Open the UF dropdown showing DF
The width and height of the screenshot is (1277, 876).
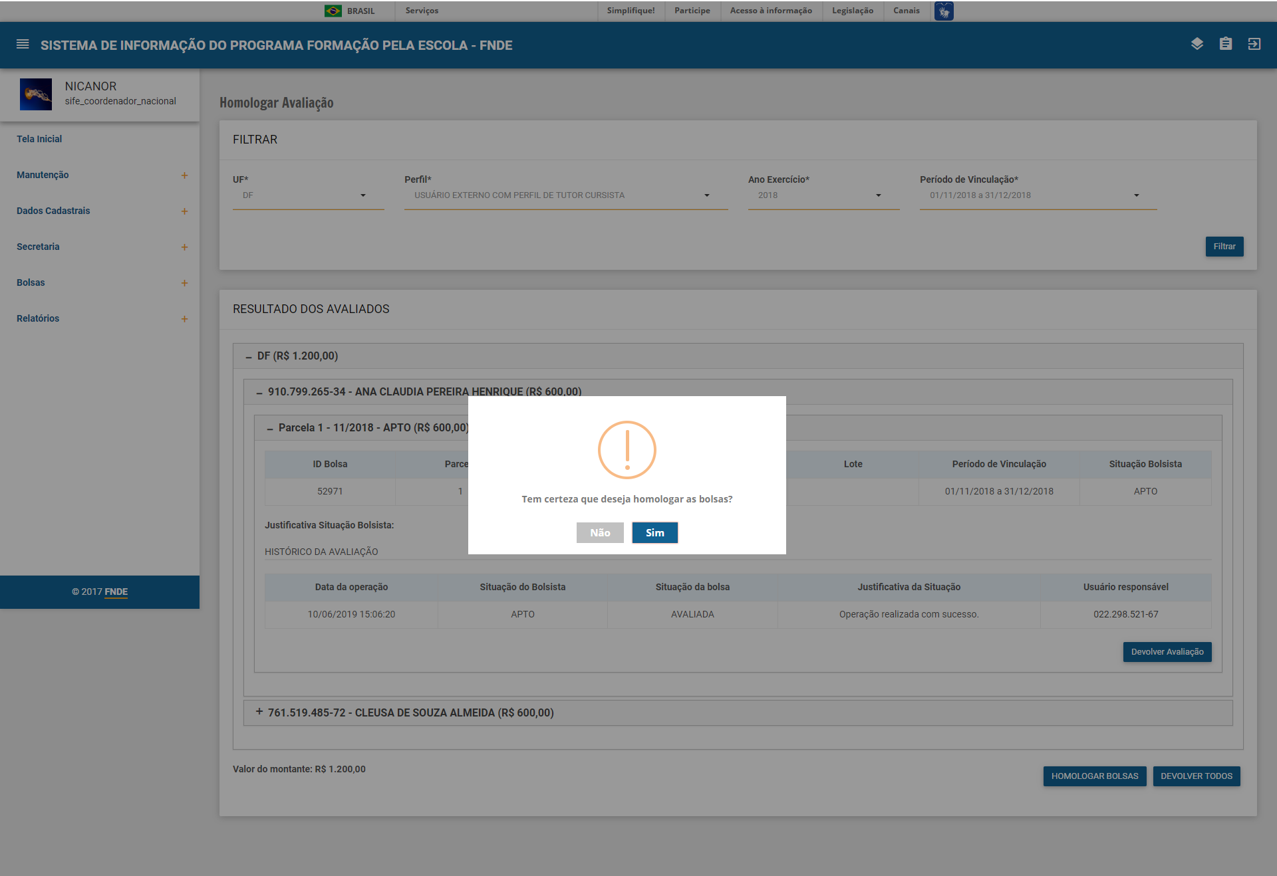point(308,195)
